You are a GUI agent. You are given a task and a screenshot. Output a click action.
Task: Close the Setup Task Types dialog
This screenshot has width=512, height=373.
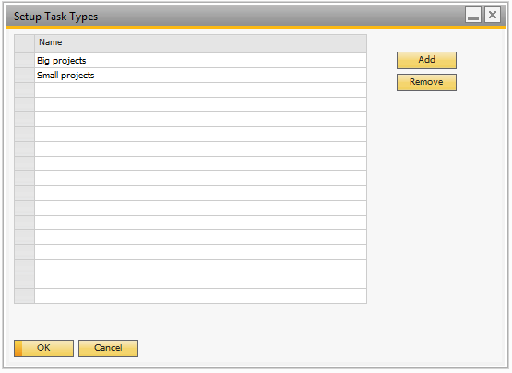click(493, 15)
